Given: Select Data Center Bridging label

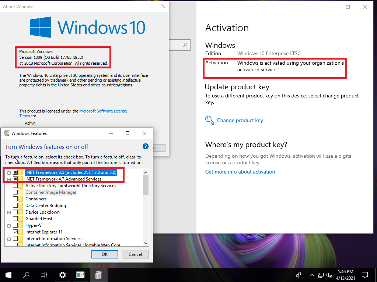Looking at the screenshot, I should pyautogui.click(x=46, y=205).
